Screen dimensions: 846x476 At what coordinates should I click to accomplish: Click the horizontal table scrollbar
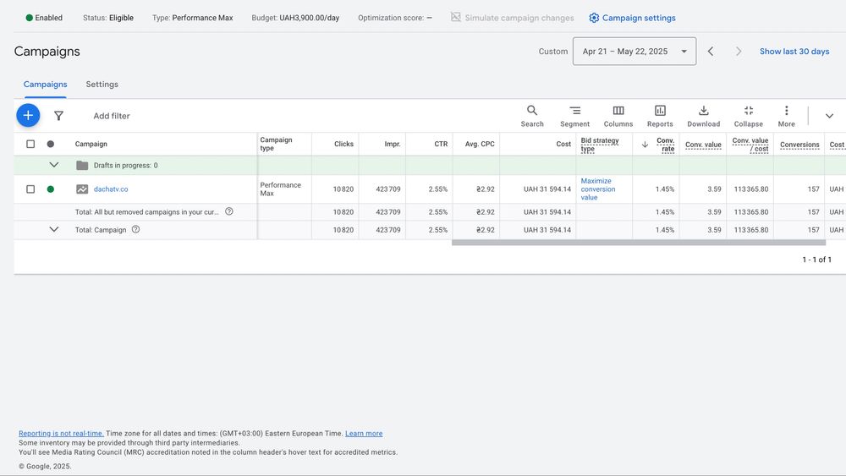[639, 243]
